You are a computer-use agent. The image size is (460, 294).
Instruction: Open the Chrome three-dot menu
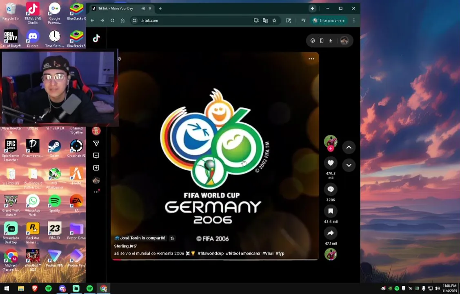354,20
